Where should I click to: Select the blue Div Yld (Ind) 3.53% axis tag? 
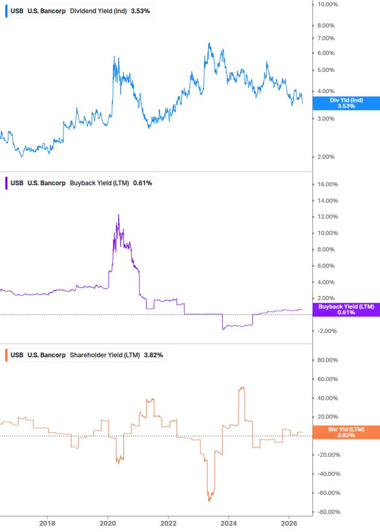[346, 103]
